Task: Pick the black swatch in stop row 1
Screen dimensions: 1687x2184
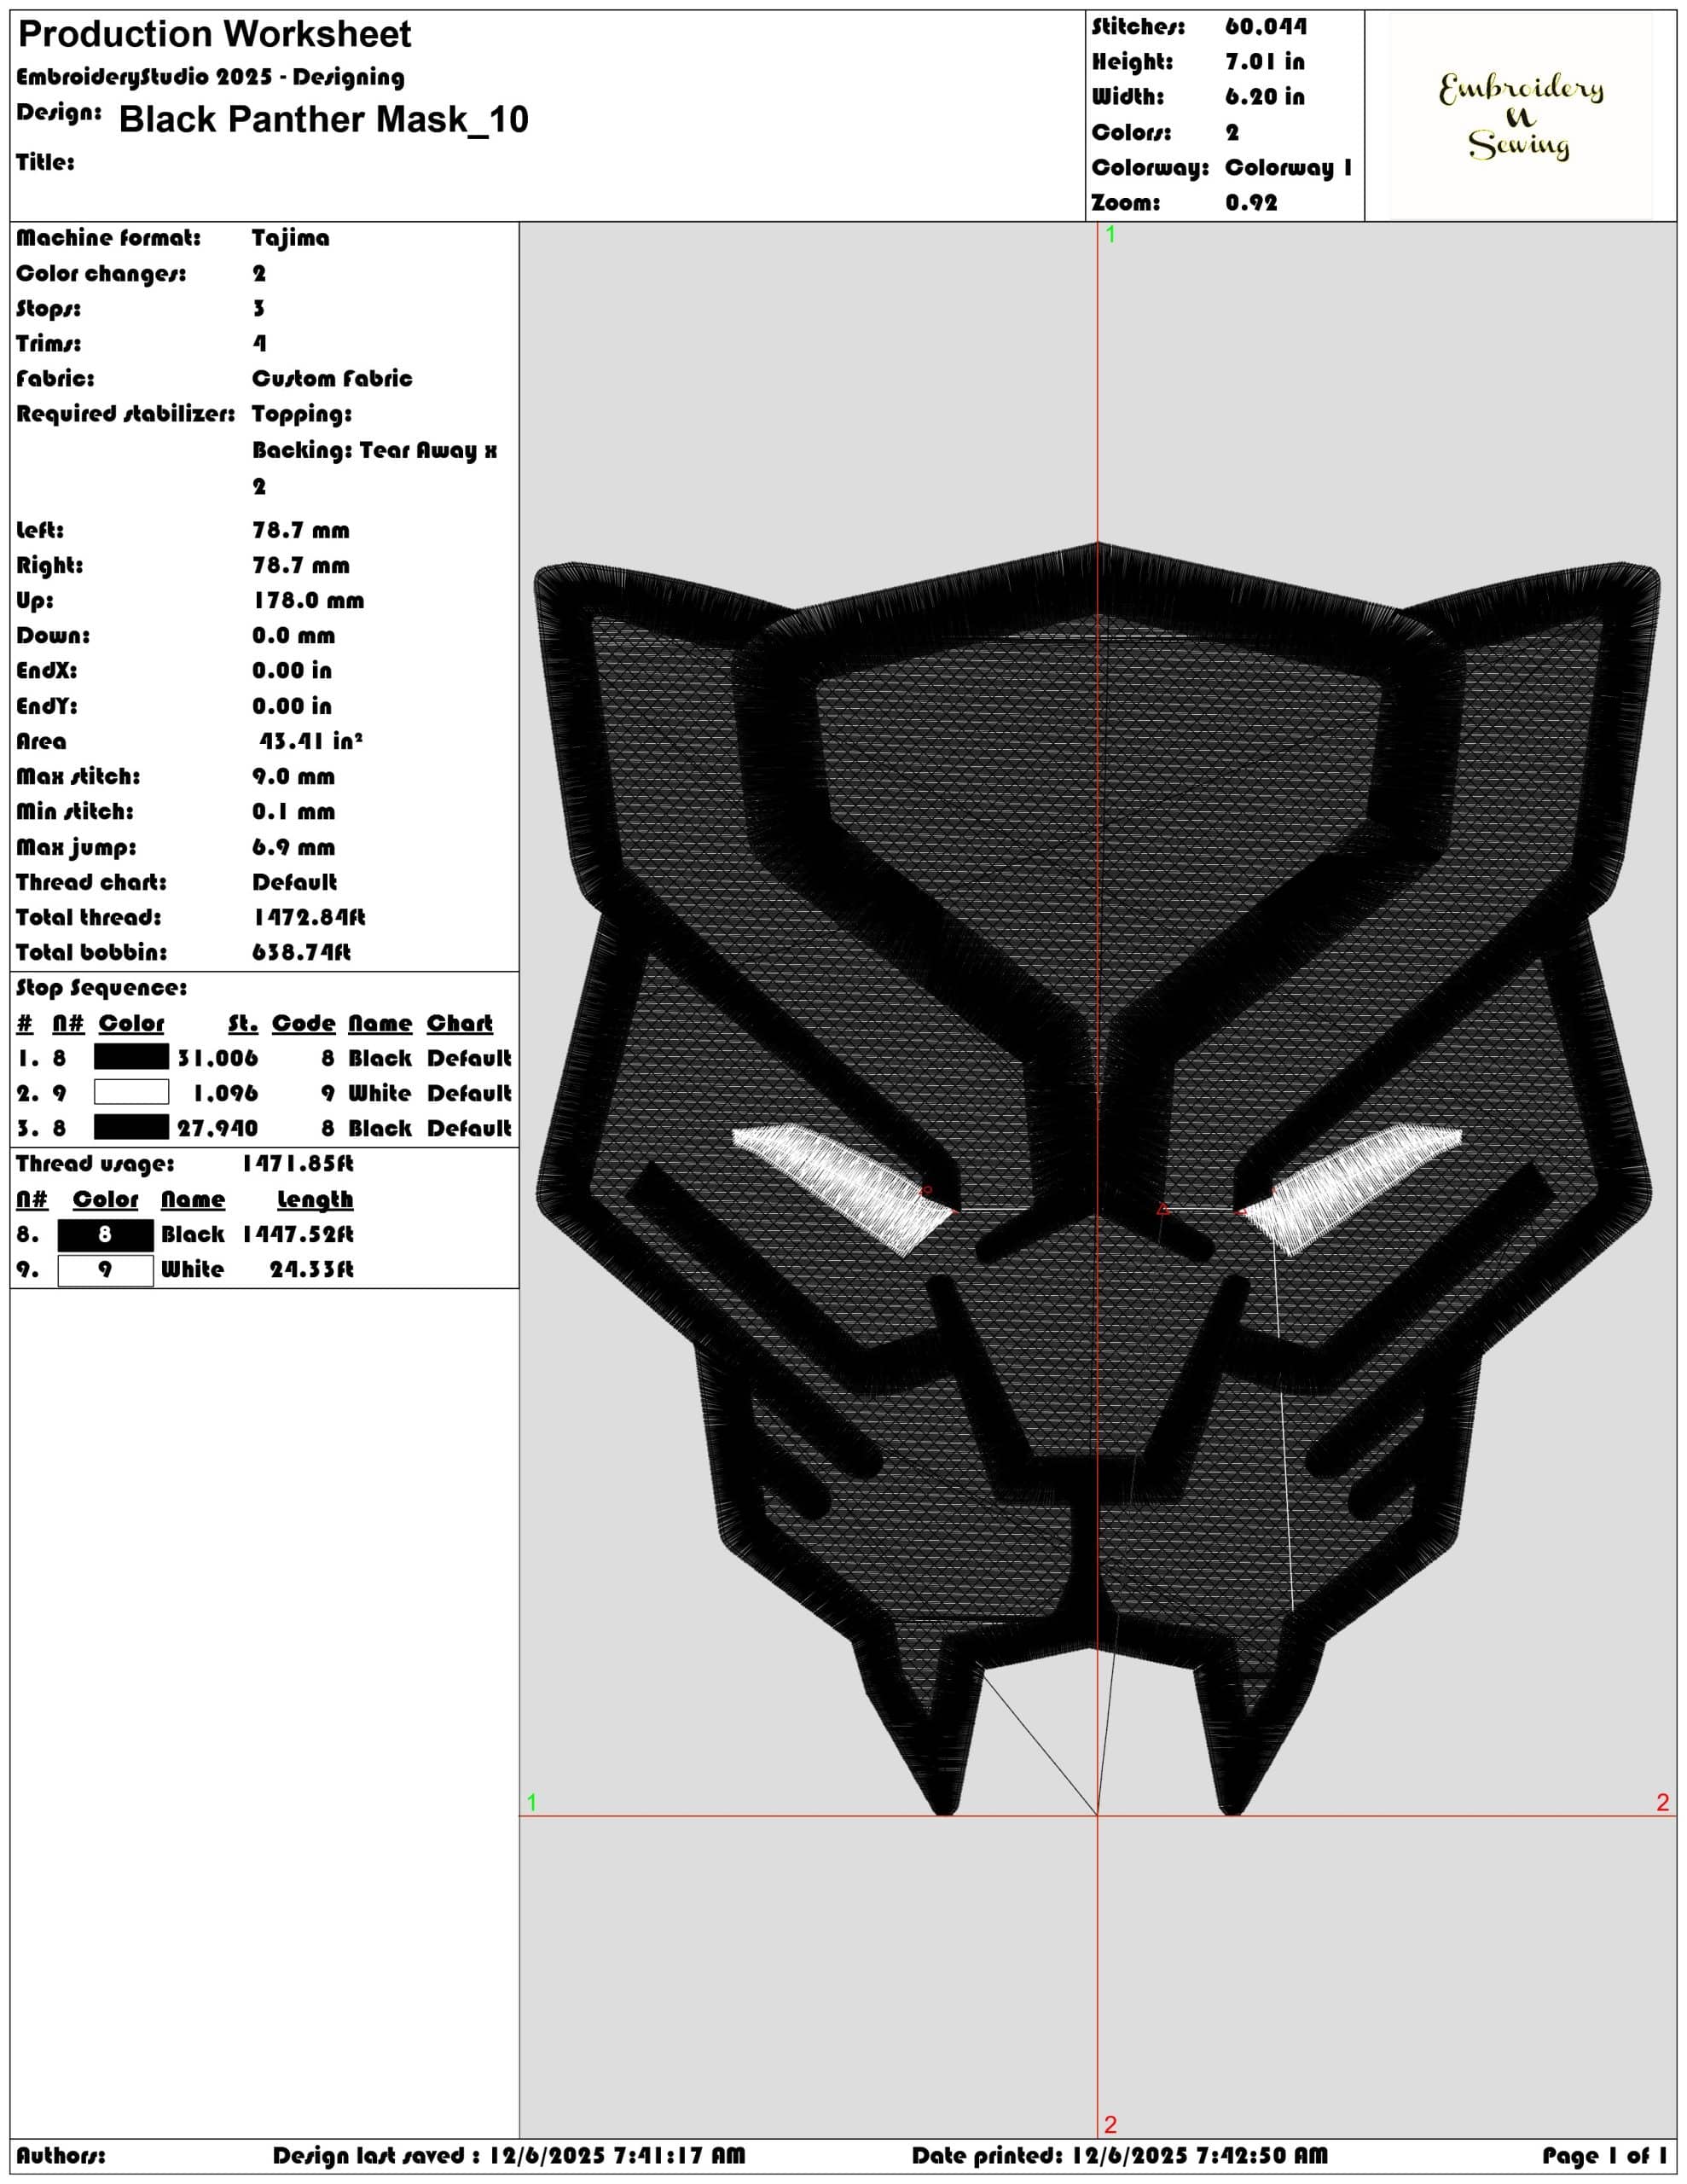Action: pyautogui.click(x=131, y=1057)
